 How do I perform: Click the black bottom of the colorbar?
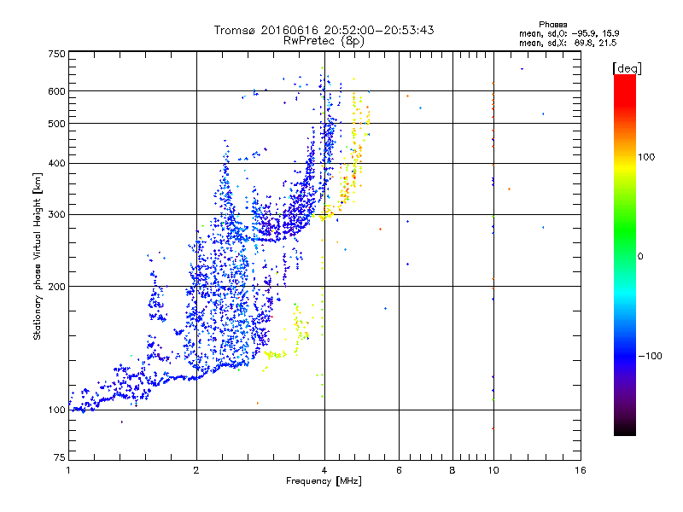[x=625, y=431]
